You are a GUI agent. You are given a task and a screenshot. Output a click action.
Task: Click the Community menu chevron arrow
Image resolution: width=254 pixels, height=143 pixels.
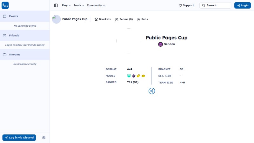pyautogui.click(x=104, y=5)
